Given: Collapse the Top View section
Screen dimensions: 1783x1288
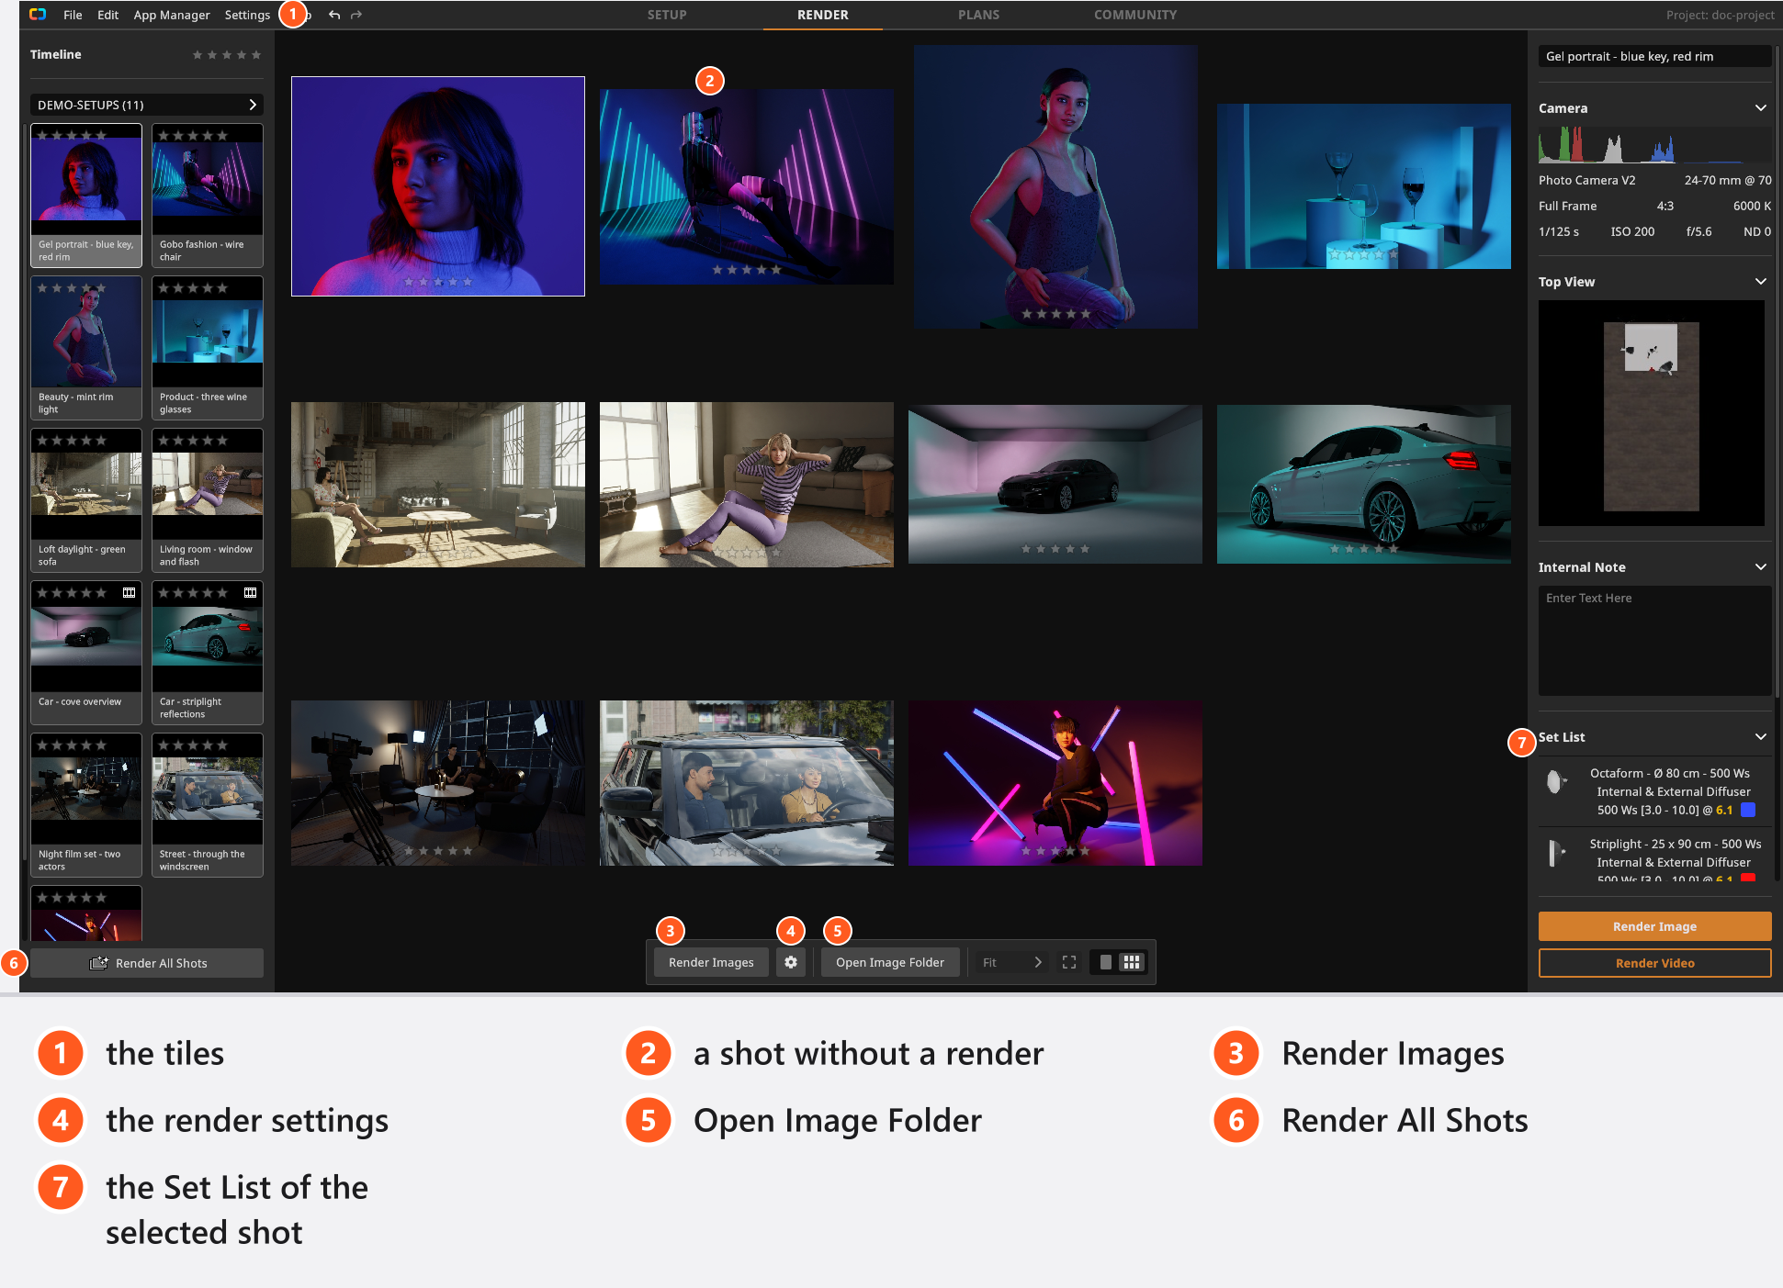Looking at the screenshot, I should coord(1760,282).
